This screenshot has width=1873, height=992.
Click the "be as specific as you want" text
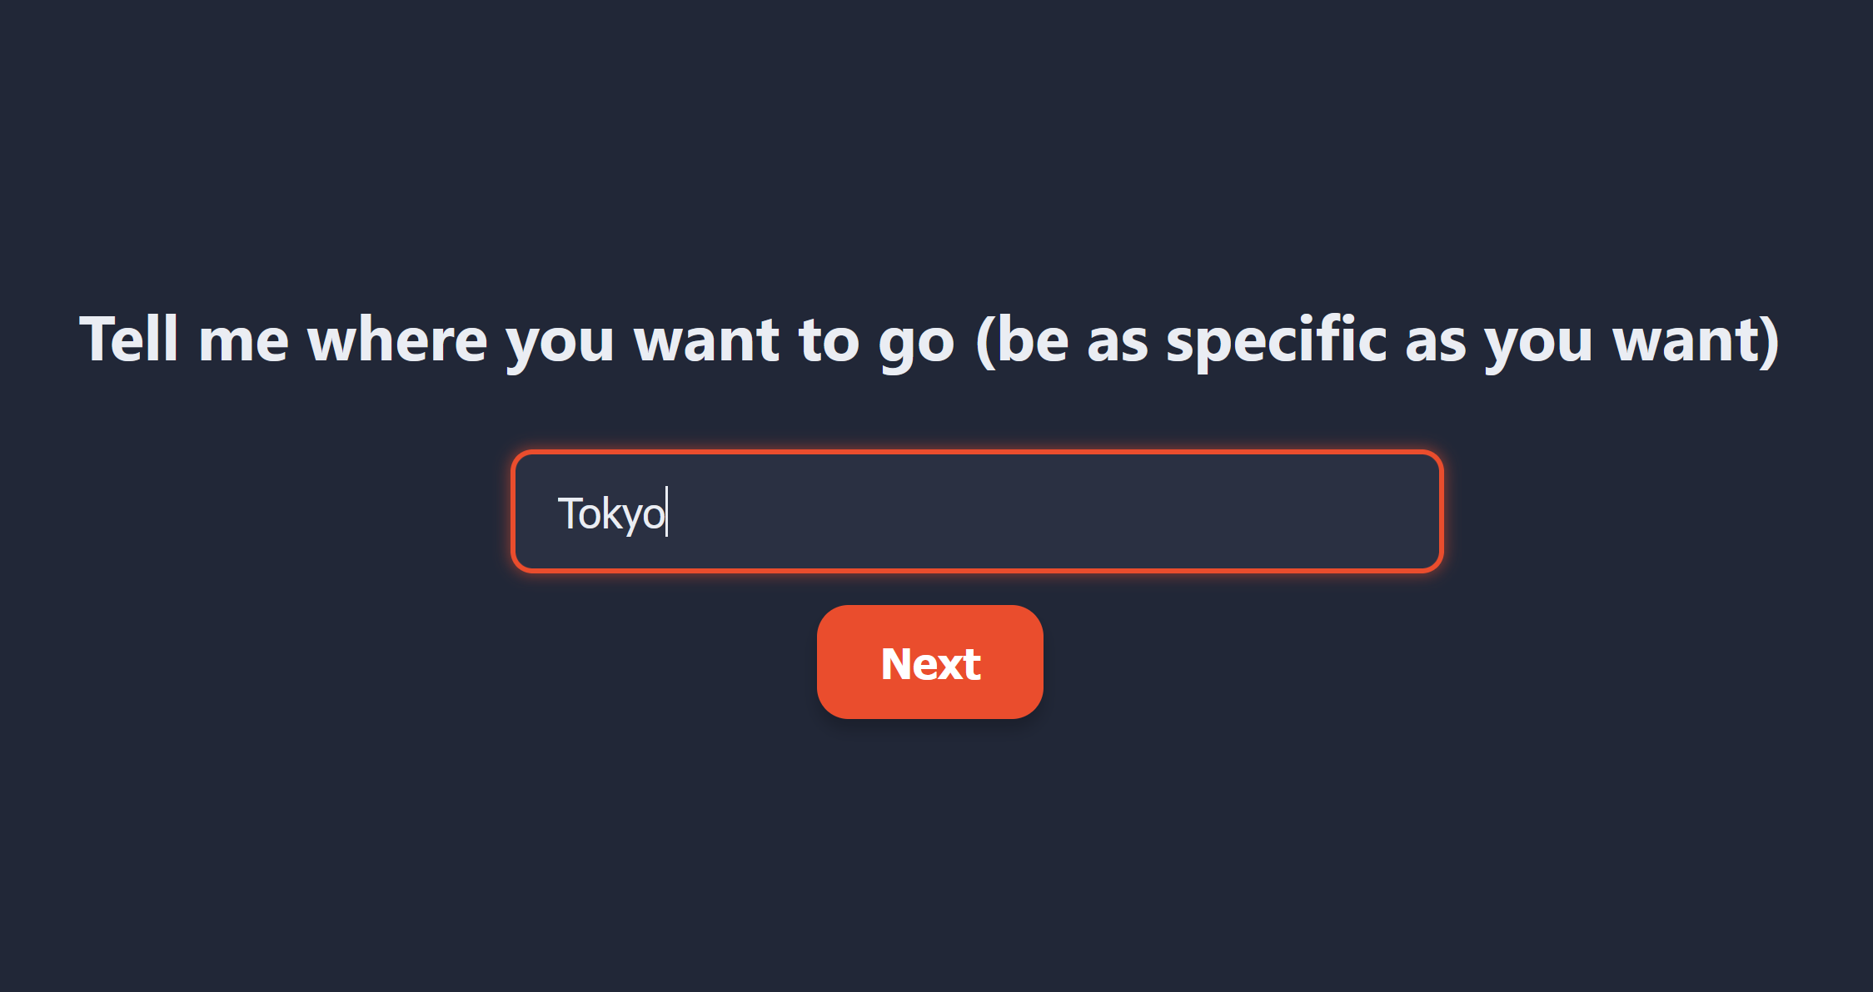coord(1376,340)
